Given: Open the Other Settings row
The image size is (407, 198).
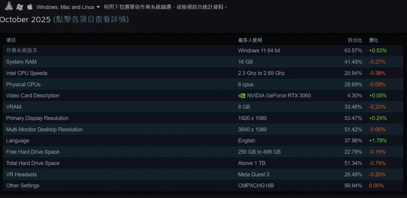Looking at the screenshot, I should [23, 186].
